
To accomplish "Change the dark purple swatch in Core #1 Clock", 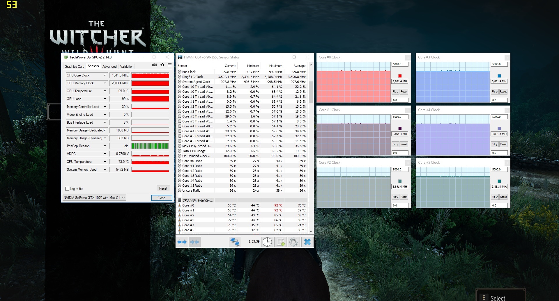I will (400, 129).
